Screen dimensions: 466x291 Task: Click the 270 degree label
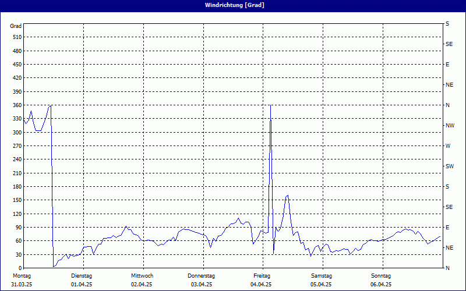[17, 146]
